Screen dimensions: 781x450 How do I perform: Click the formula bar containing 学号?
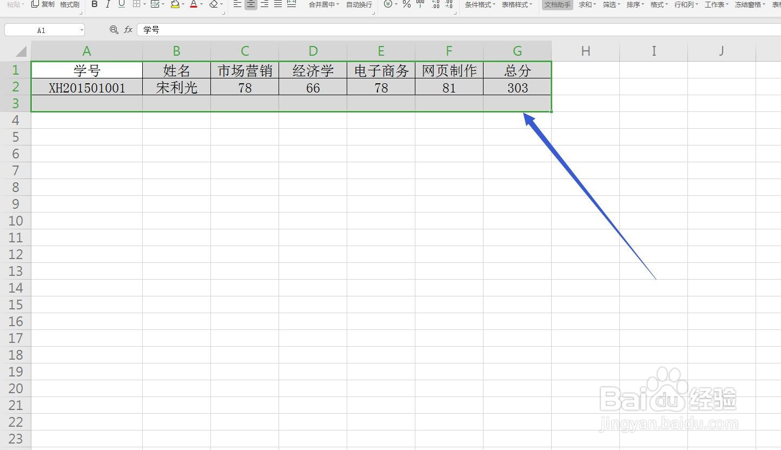pyautogui.click(x=459, y=30)
